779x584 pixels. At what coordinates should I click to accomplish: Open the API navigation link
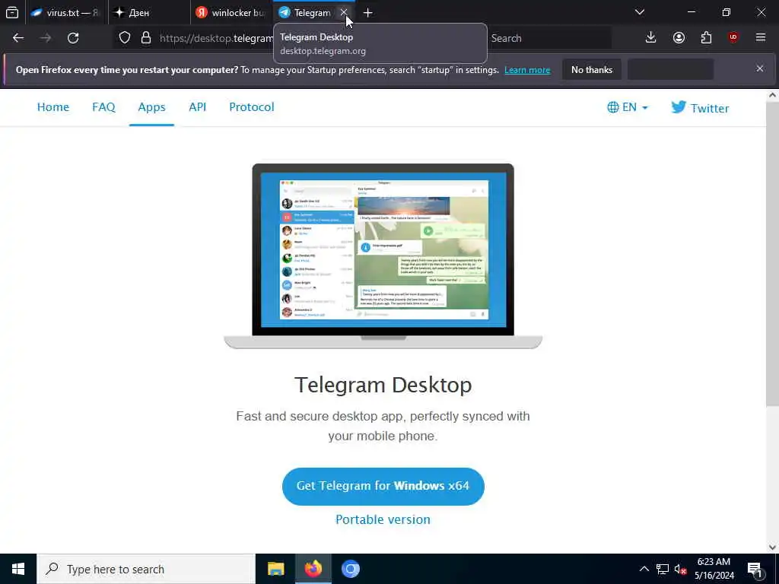[x=197, y=107]
